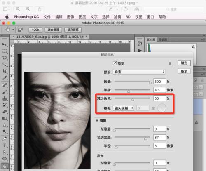Select the Healing Brush tool

click(5, 85)
